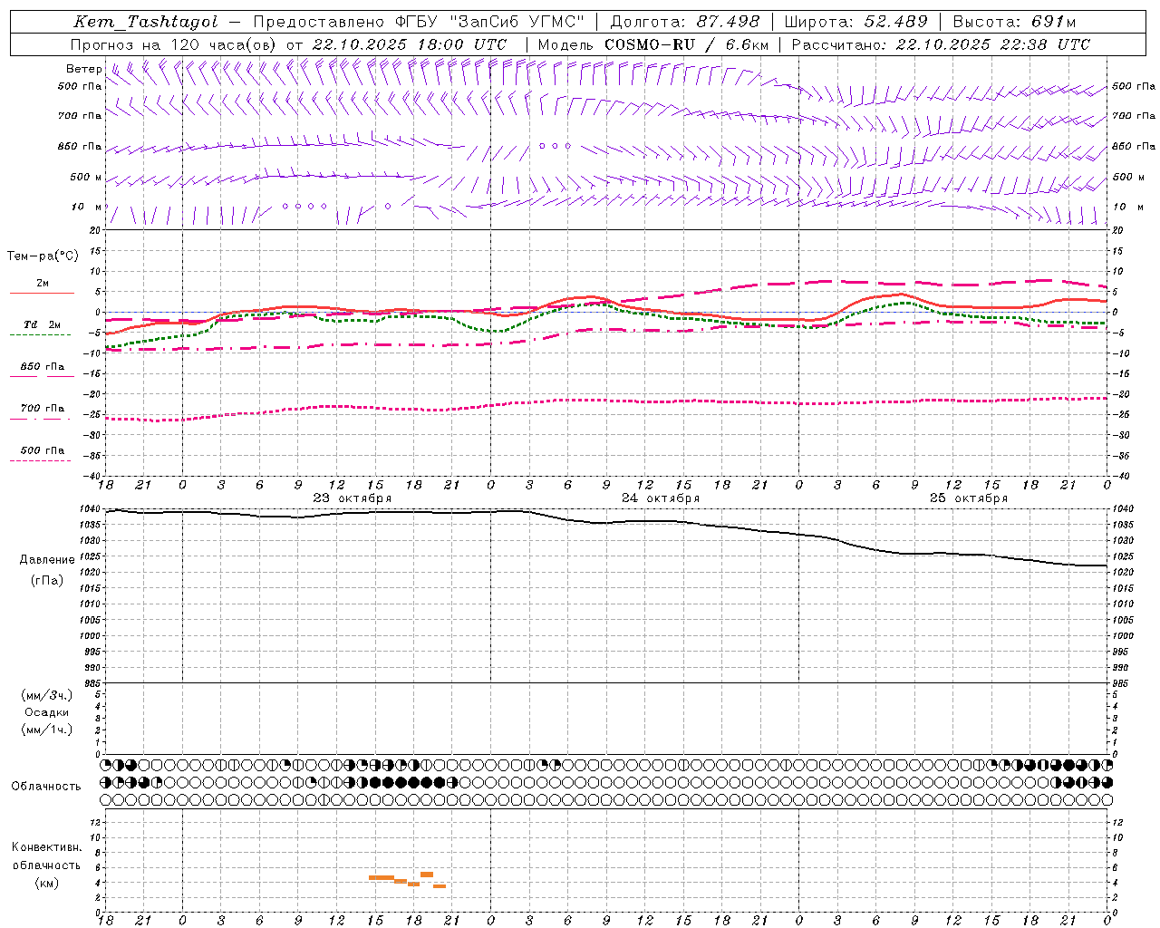Select the Осадки label
1160x928 pixels.
coord(47,712)
